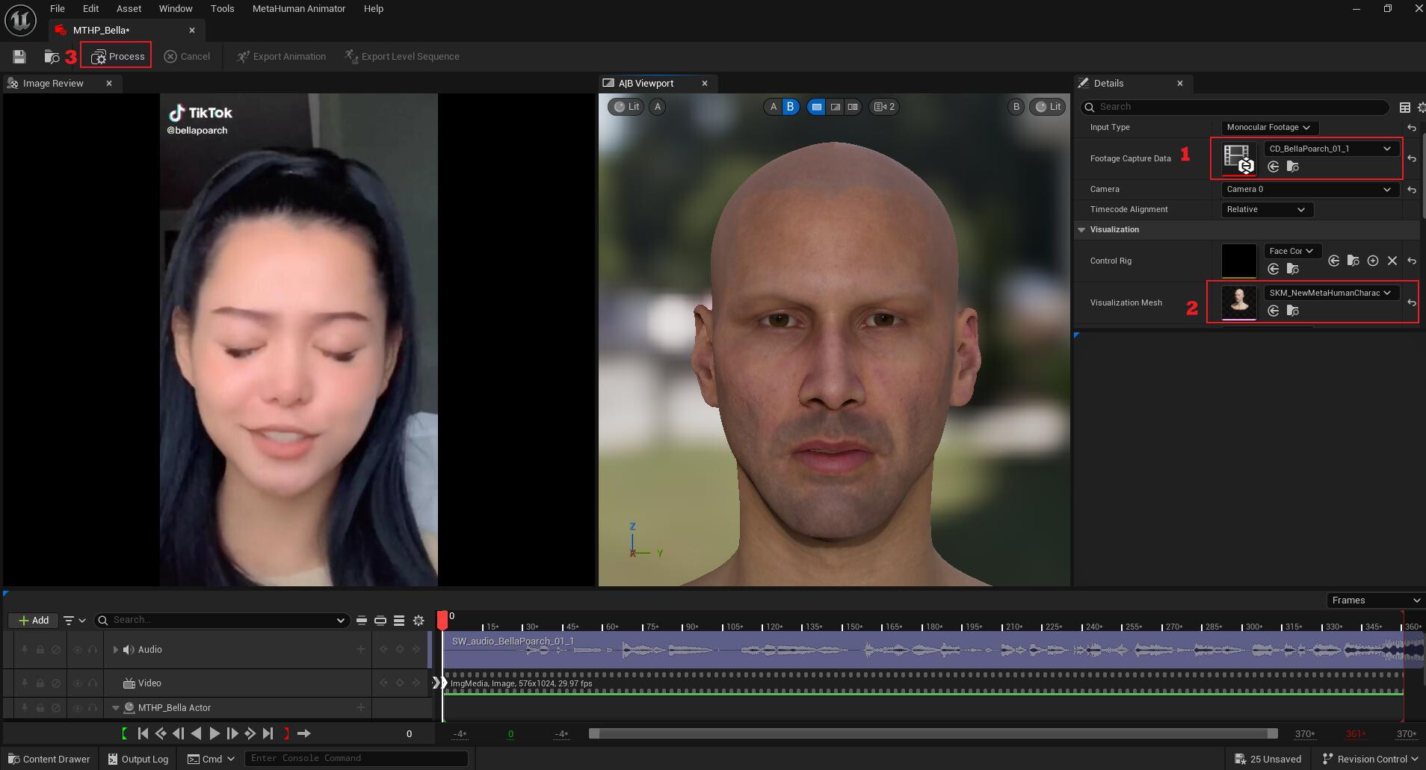The width and height of the screenshot is (1426, 770).
Task: Select view A in the A|B toggle
Action: (x=773, y=107)
